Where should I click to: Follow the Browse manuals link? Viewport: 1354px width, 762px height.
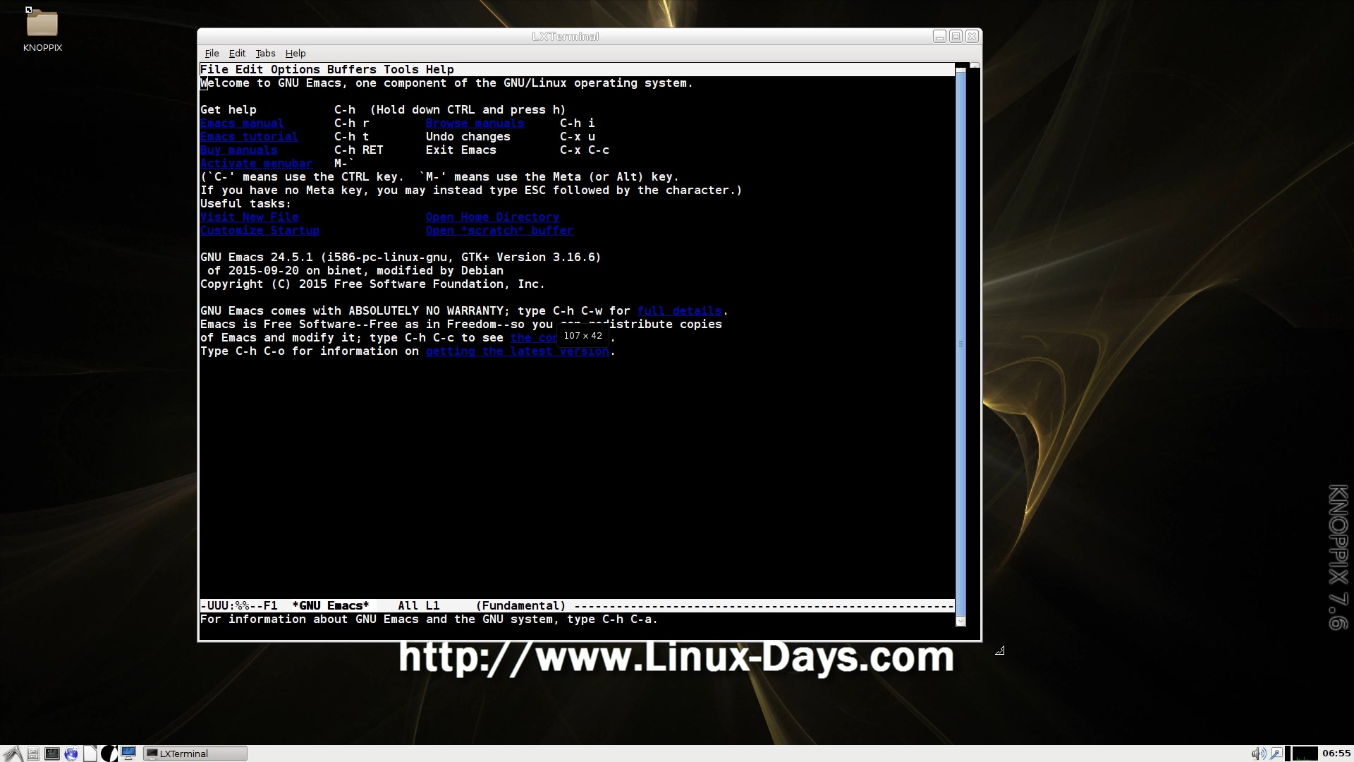[x=475, y=123]
